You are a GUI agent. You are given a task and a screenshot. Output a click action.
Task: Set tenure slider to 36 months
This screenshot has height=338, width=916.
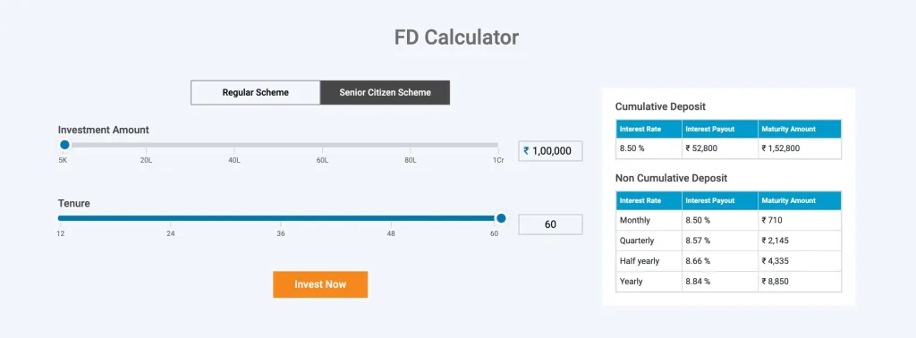281,218
